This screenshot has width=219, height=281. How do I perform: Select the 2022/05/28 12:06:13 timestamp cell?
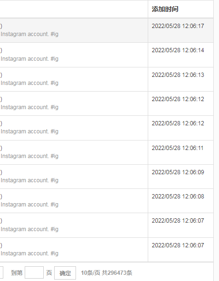(x=178, y=75)
